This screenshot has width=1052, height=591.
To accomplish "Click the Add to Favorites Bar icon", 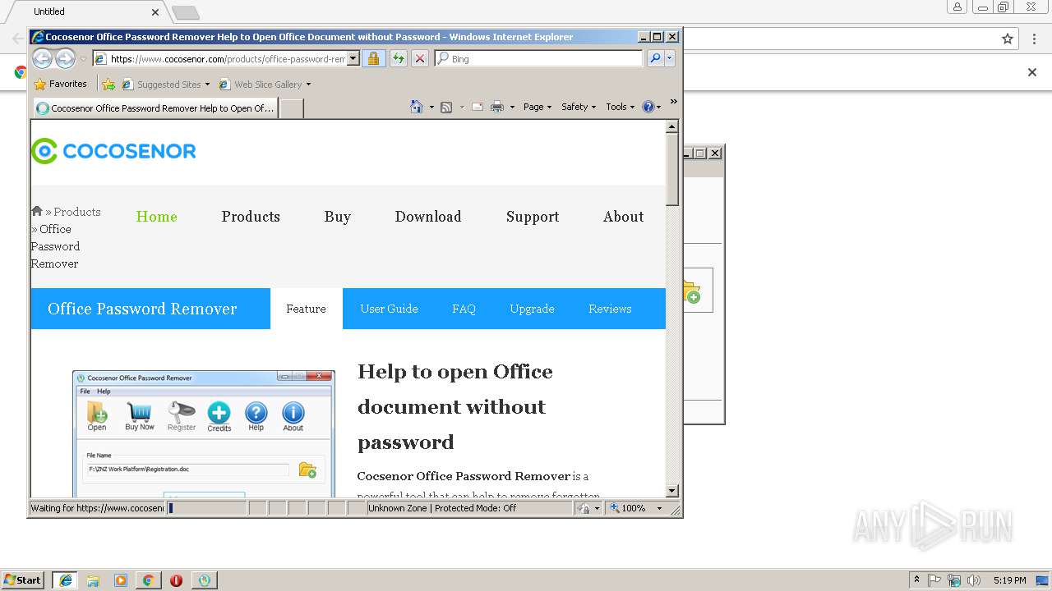I will tap(108, 84).
